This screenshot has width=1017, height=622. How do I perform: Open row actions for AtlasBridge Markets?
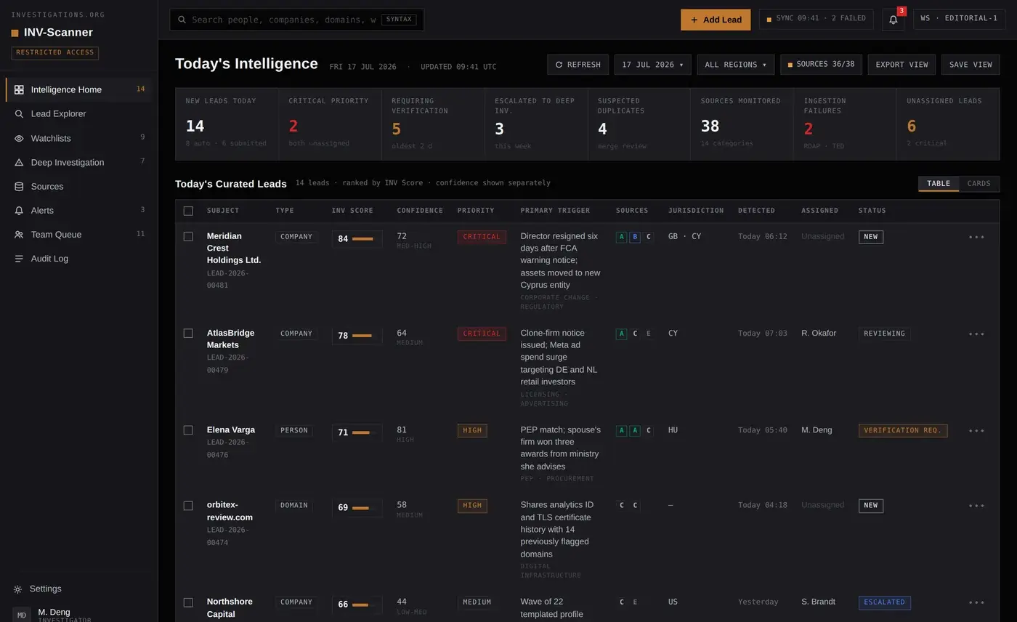pyautogui.click(x=976, y=334)
